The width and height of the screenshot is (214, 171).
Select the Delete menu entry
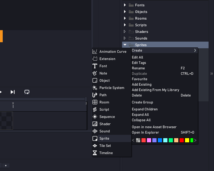click(x=137, y=95)
